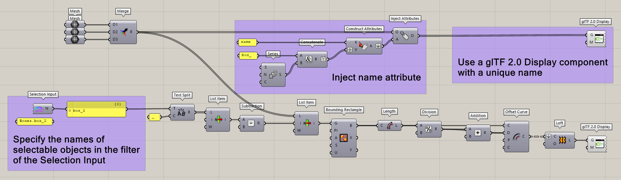The image size is (621, 180).
Task: Toggle flatten arrow on Loft C input
Action: click(549, 136)
